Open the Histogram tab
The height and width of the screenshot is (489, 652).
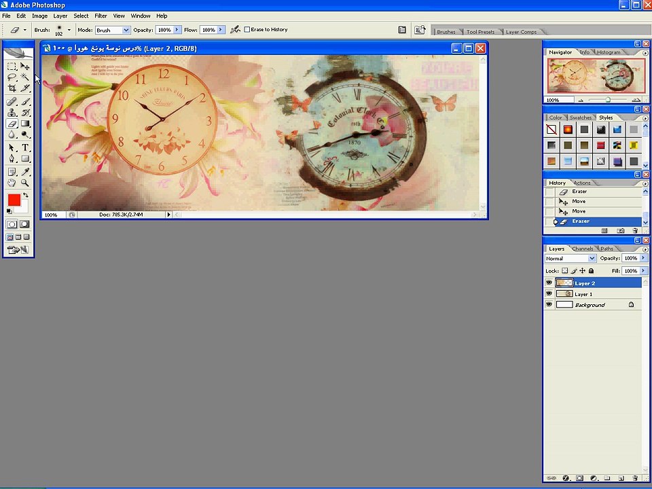pyautogui.click(x=609, y=52)
